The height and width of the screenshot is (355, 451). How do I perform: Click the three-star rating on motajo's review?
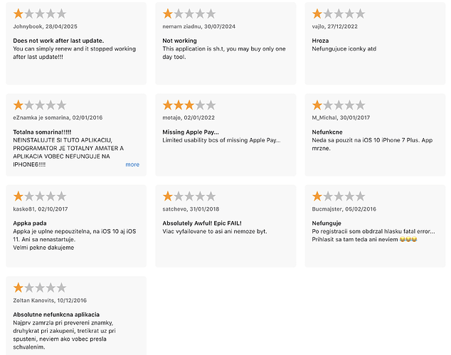(x=189, y=105)
